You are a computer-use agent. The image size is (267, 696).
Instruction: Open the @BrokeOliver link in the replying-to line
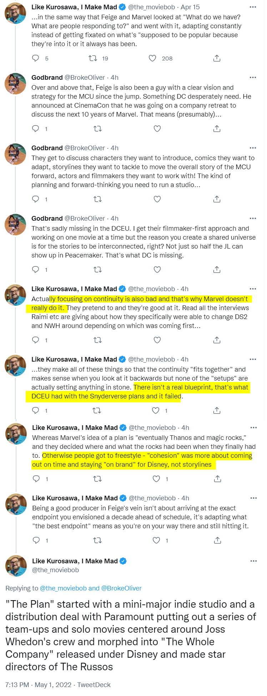tap(121, 588)
